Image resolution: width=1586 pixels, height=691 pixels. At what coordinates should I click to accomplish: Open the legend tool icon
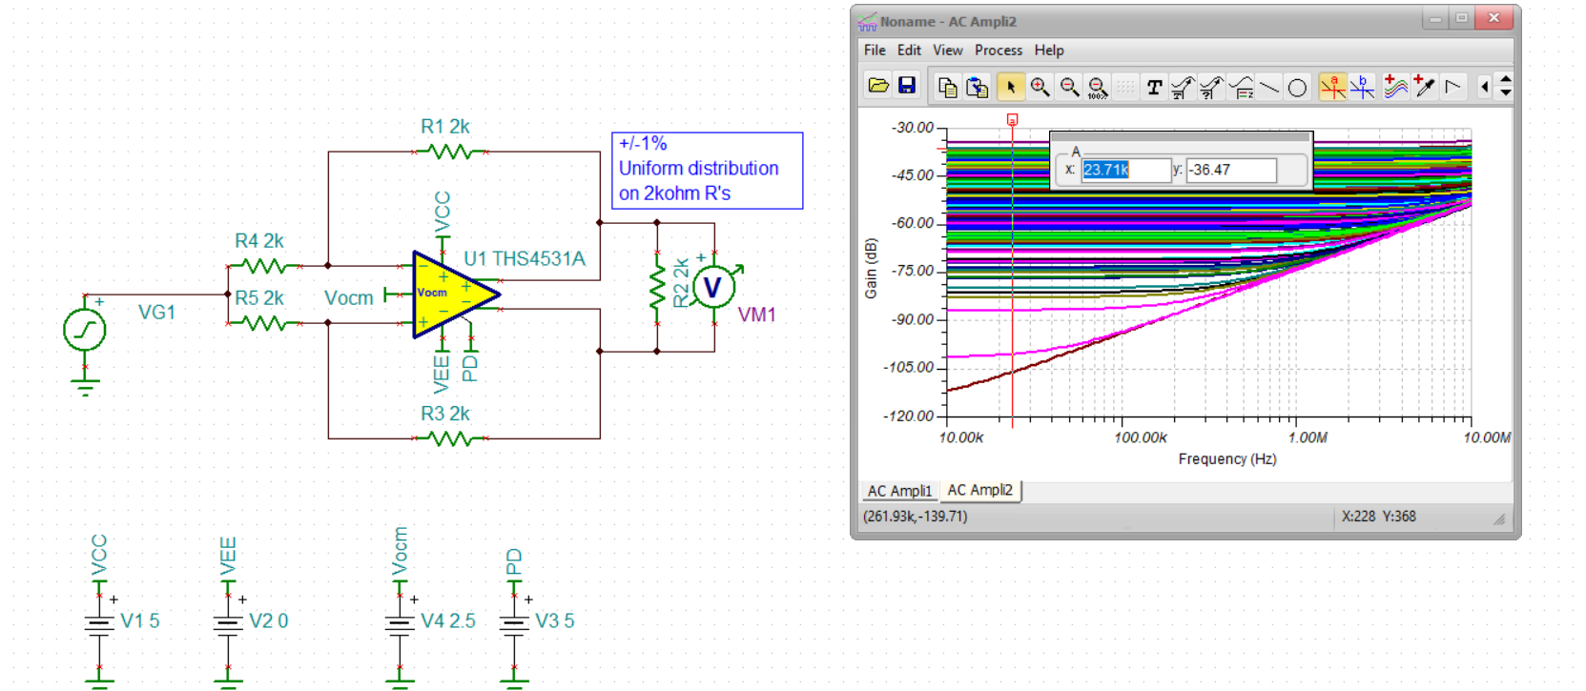click(1241, 87)
